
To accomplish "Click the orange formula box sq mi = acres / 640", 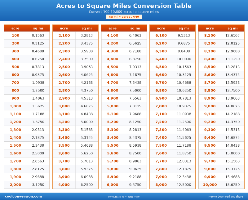I will tap(124, 17).
